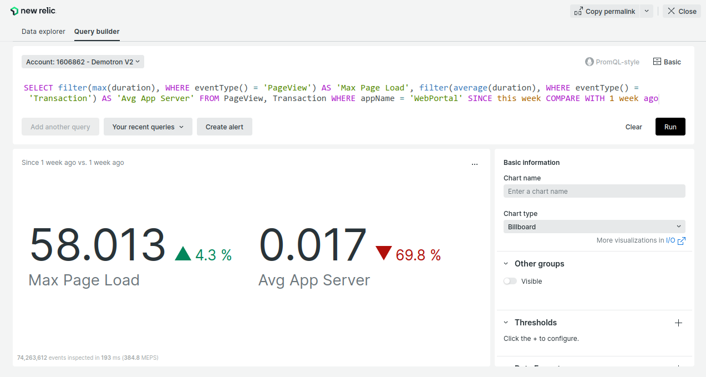This screenshot has height=377, width=706.
Task: Close the query builder panel
Action: click(682, 11)
